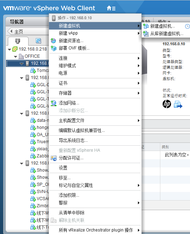The image size is (190, 234).
Task: Expand the 电源 submenu
Action: (x=95, y=73)
